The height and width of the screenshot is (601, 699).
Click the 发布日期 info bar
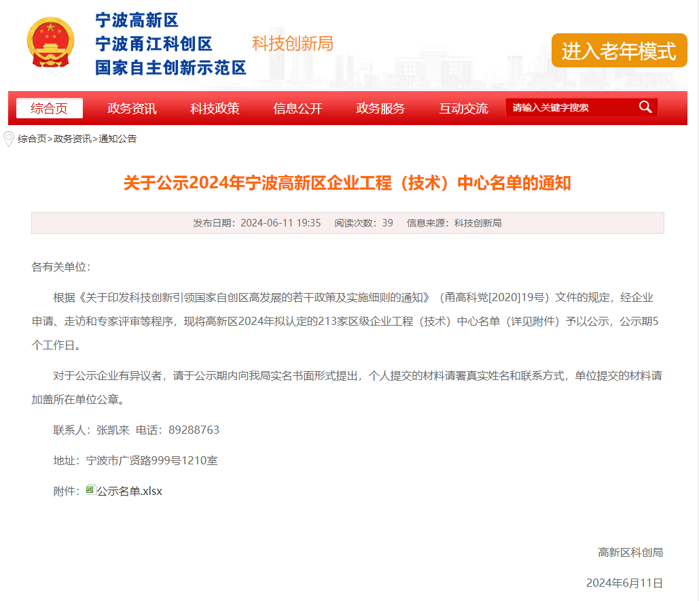click(x=347, y=223)
